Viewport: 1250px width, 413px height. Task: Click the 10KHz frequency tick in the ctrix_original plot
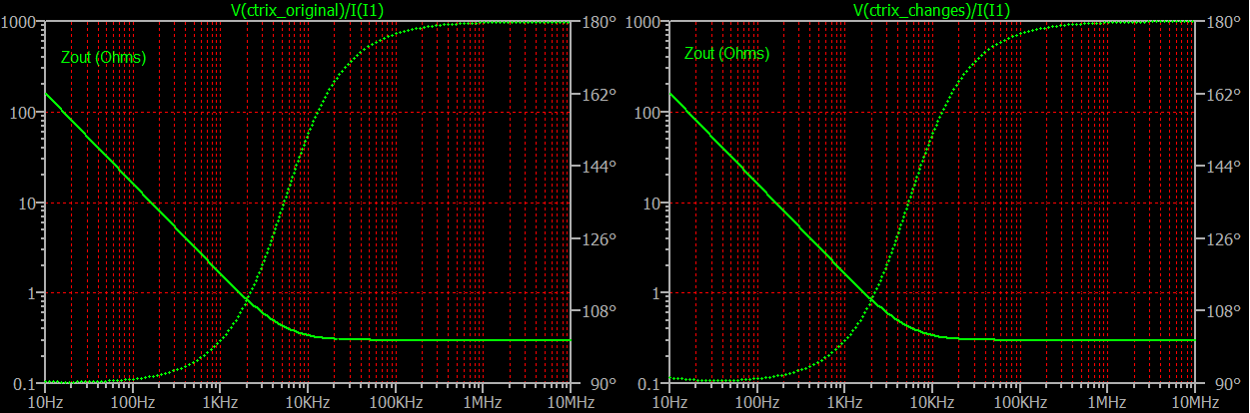(307, 401)
